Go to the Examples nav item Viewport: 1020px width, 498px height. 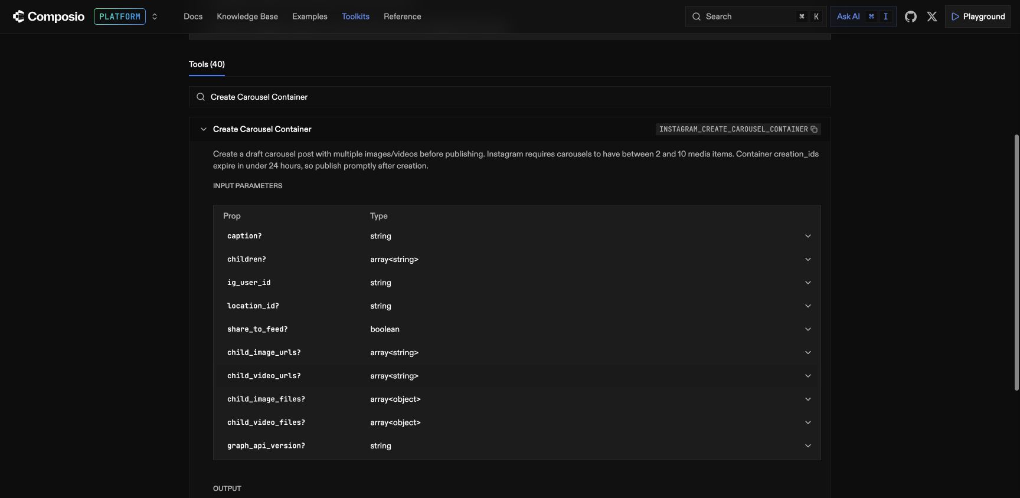pyautogui.click(x=310, y=17)
